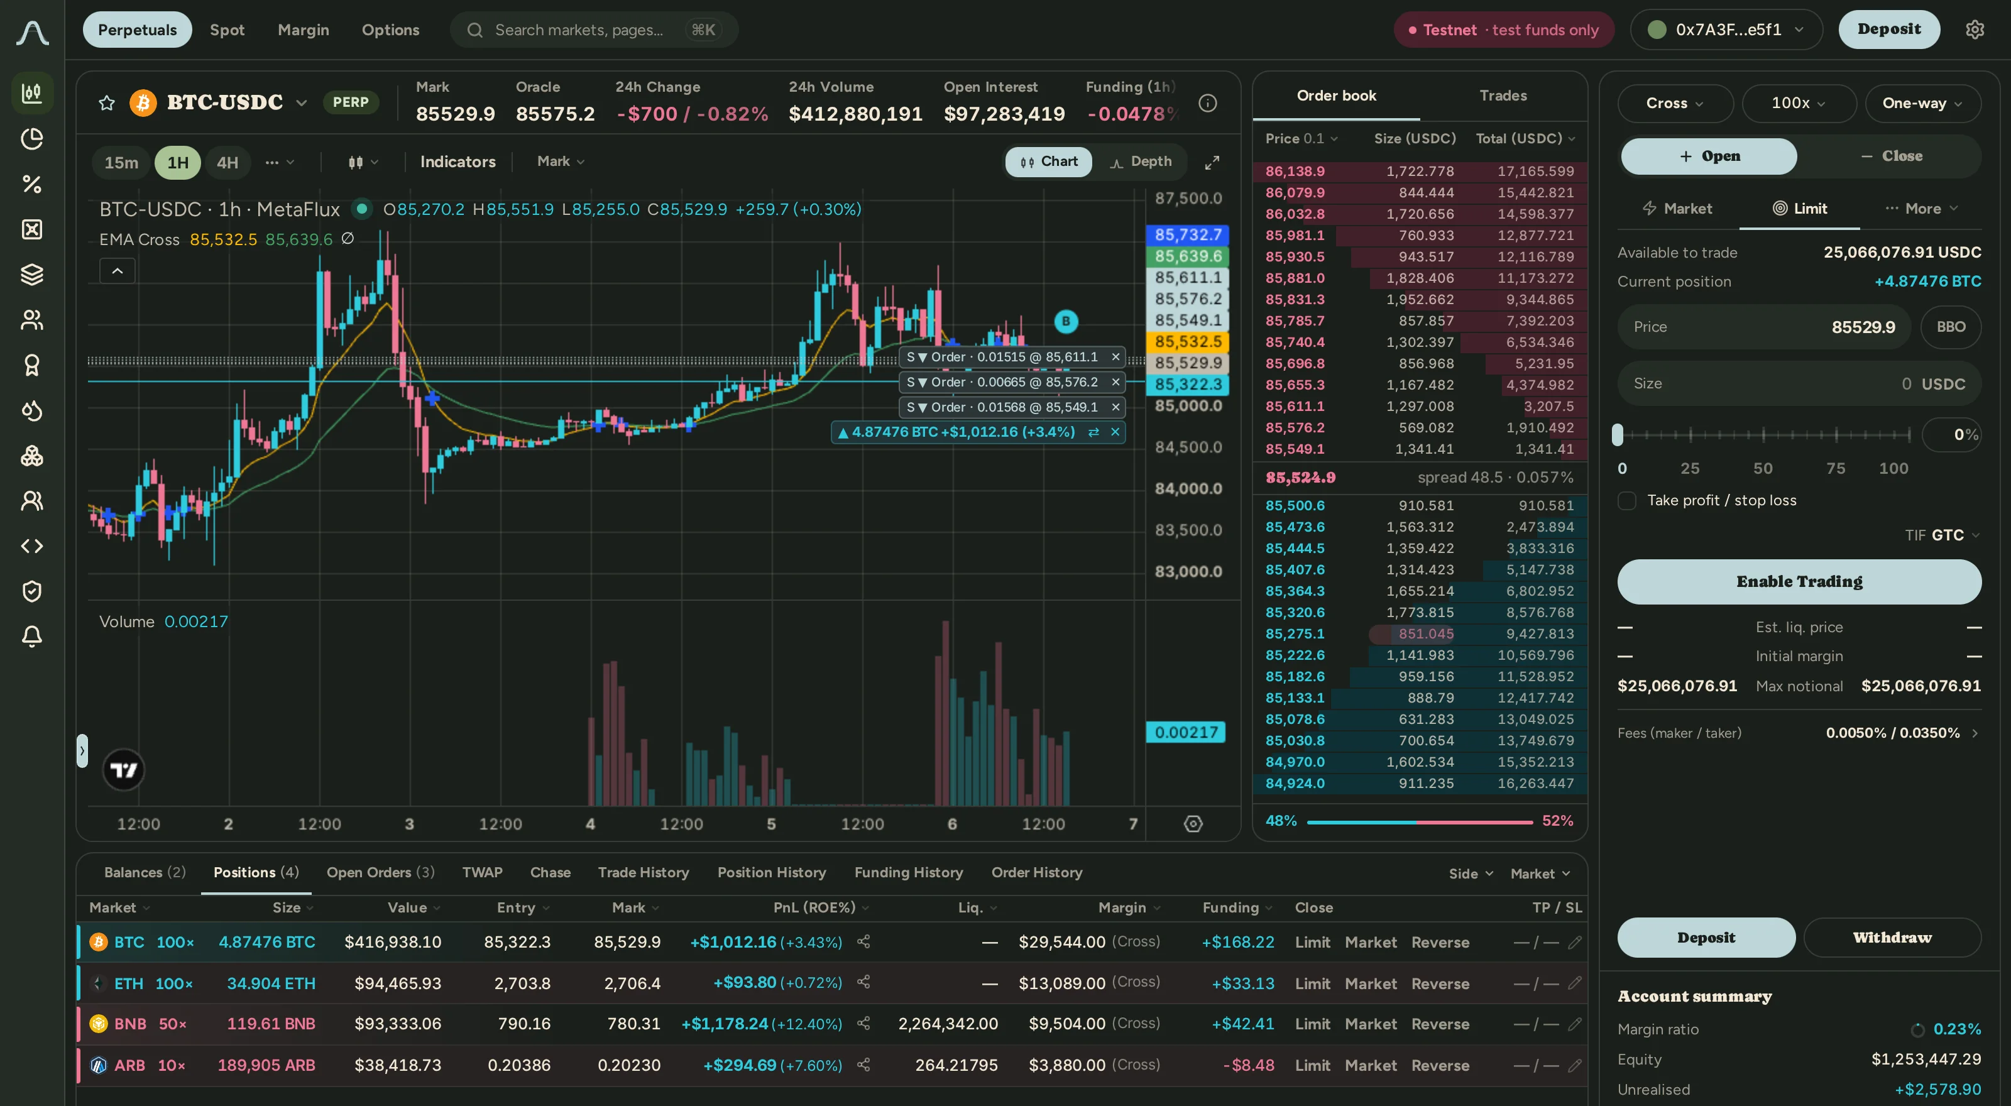Screen dimensions: 2011x1106
Task: Open the award badge sidebar icon
Action: pos(31,365)
